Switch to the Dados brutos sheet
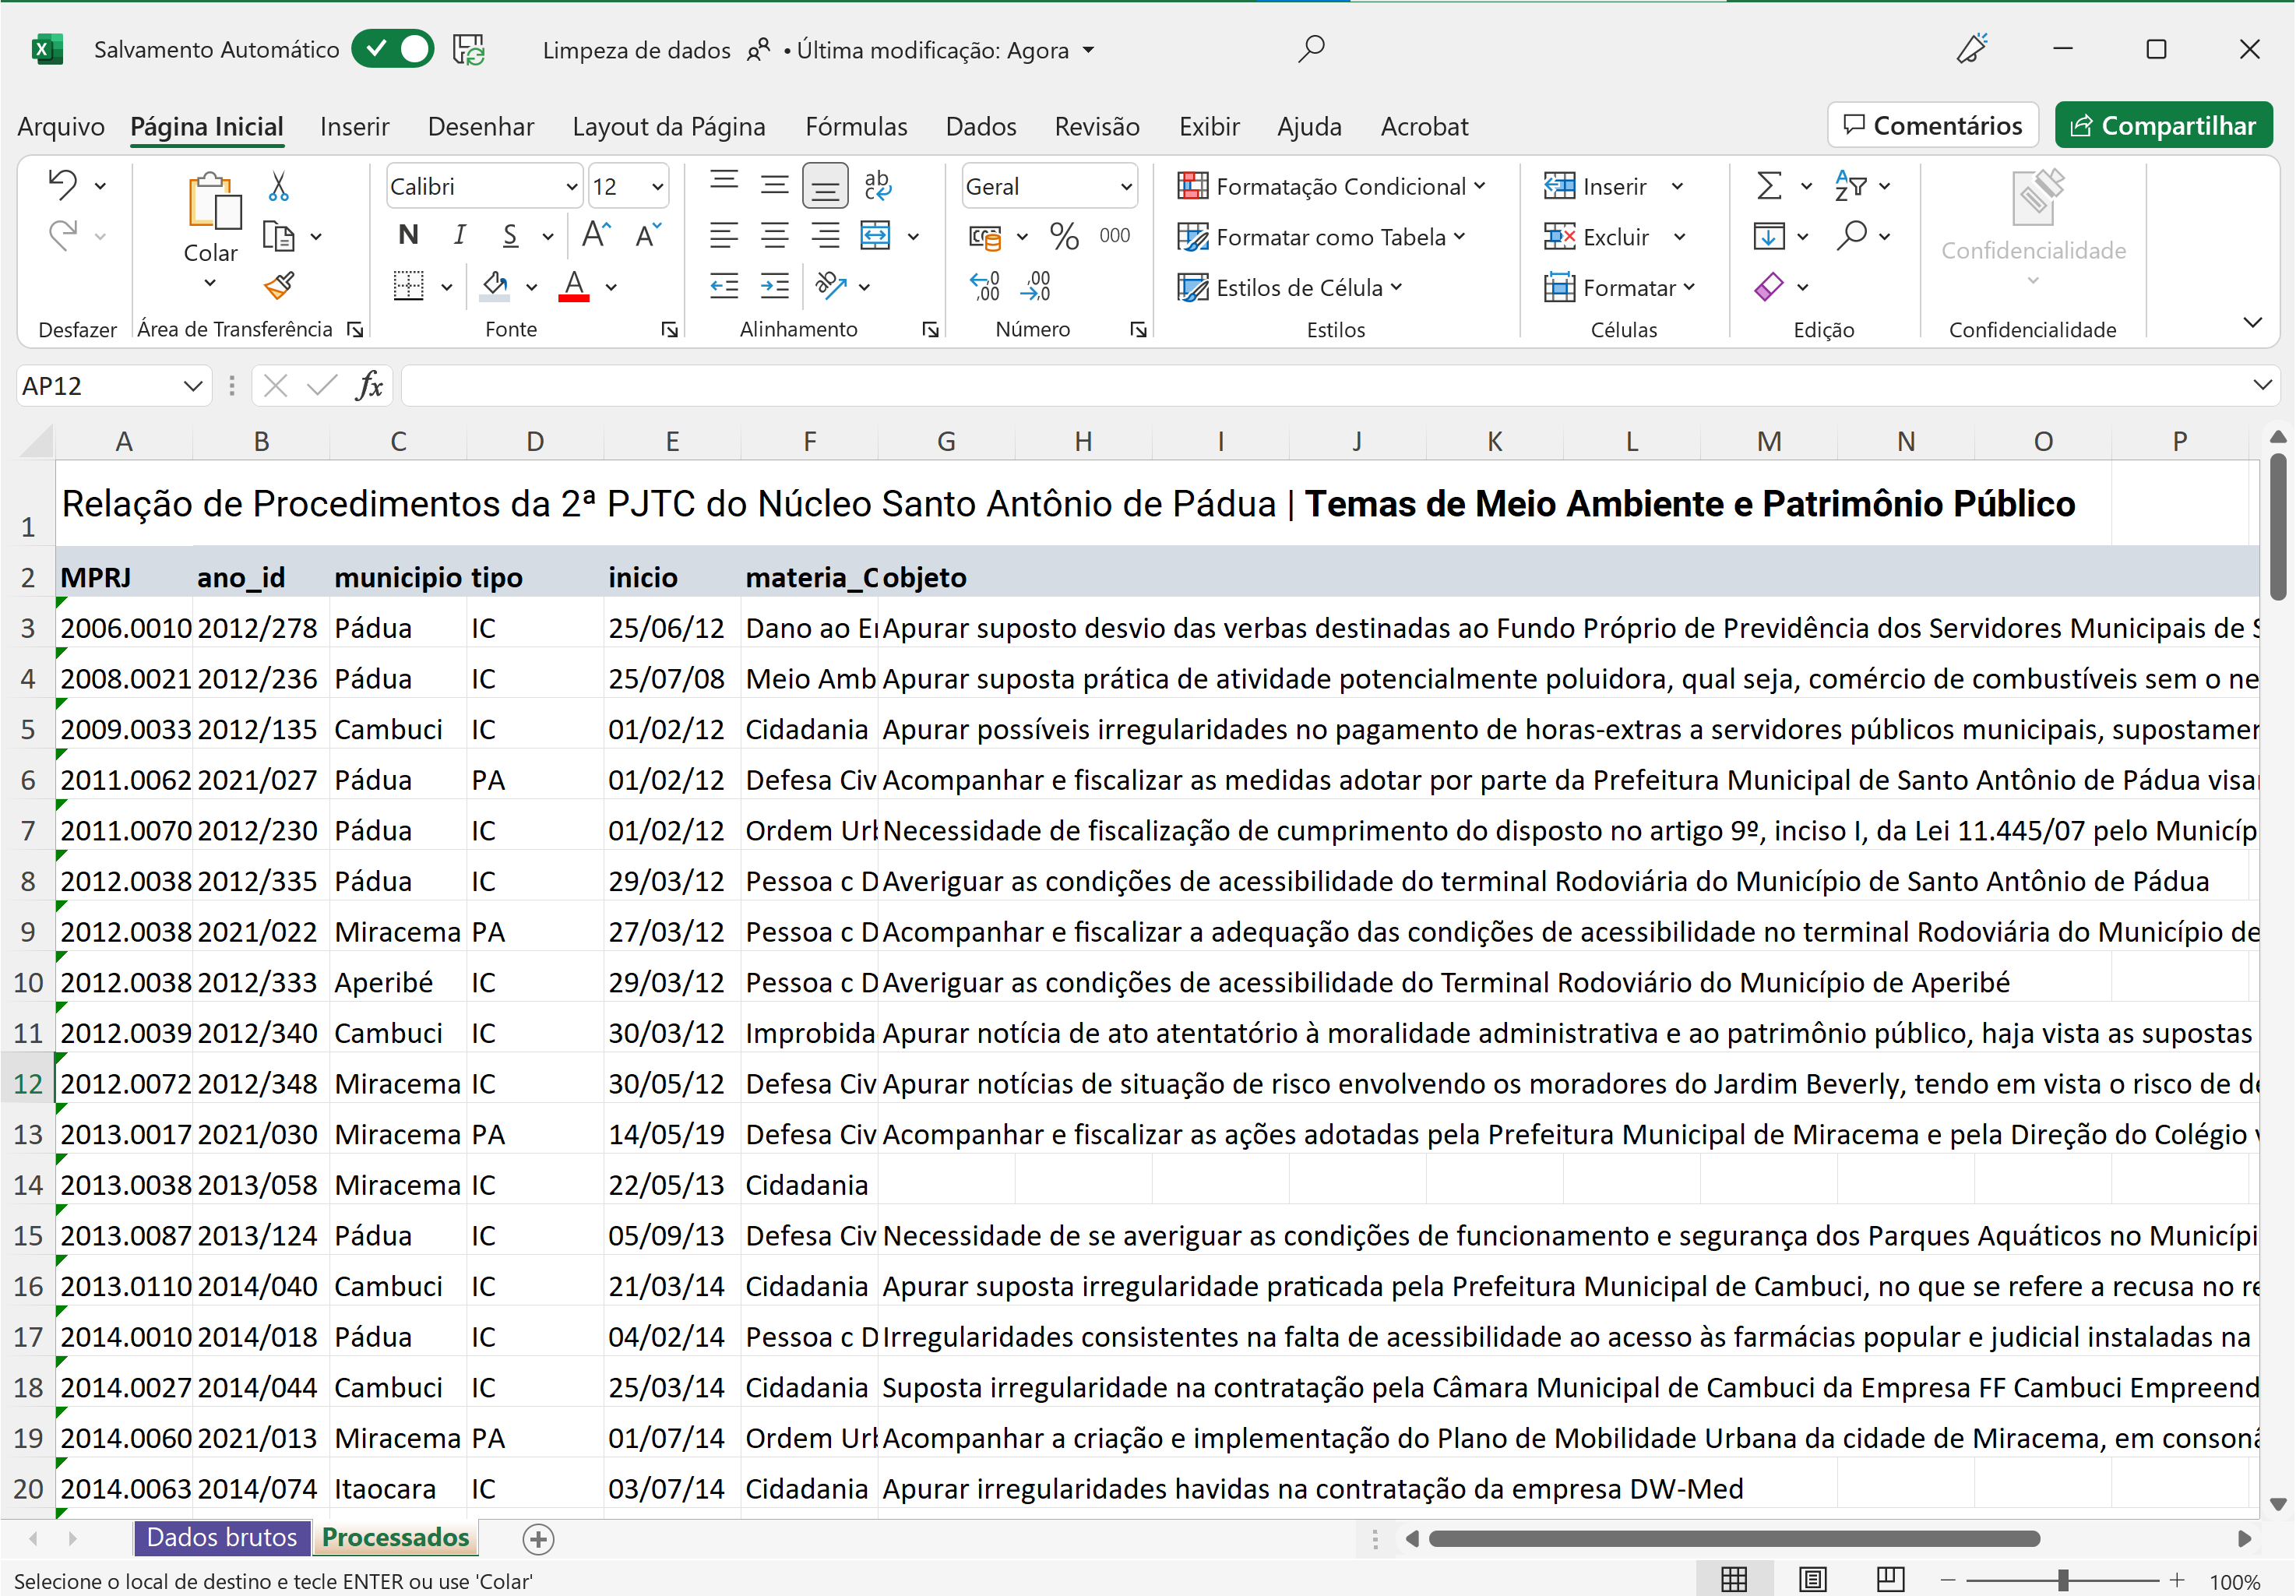The image size is (2296, 1596). 222,1537
